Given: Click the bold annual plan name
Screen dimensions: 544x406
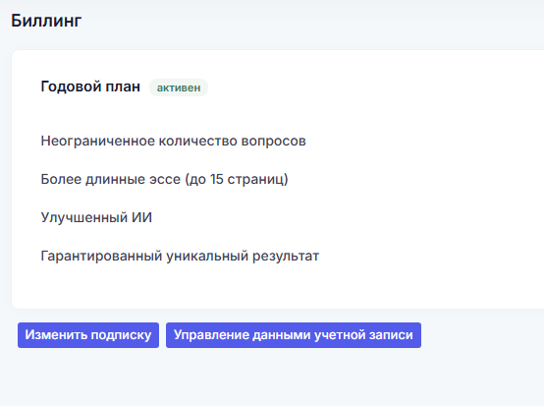Looking at the screenshot, I should (x=90, y=87).
